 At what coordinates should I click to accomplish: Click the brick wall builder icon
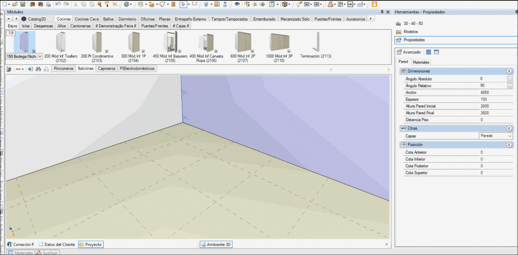[x=151, y=4]
